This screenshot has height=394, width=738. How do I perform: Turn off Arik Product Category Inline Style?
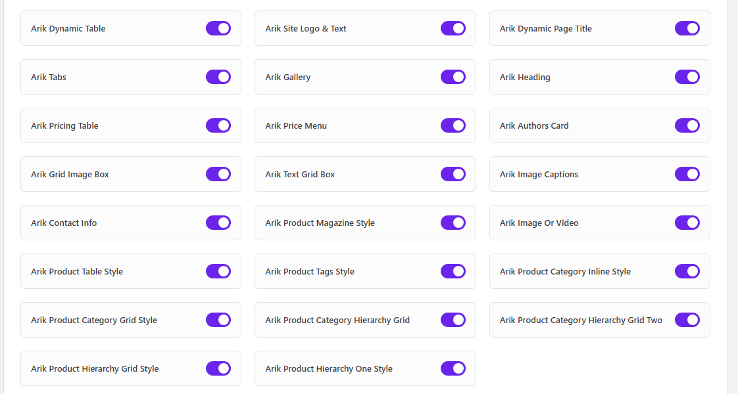[687, 271]
